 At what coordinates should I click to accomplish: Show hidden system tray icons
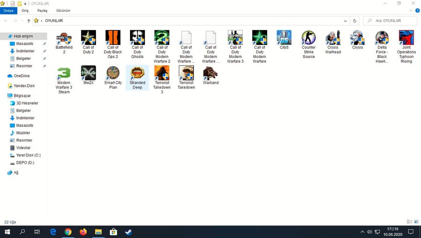point(362,232)
